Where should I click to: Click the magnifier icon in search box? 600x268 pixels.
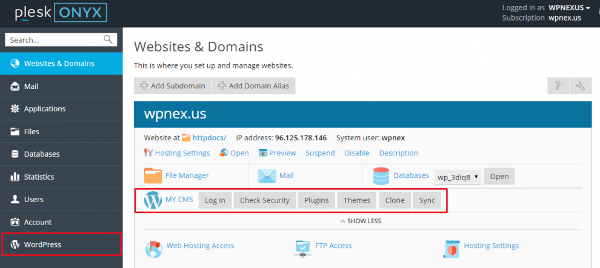click(108, 40)
